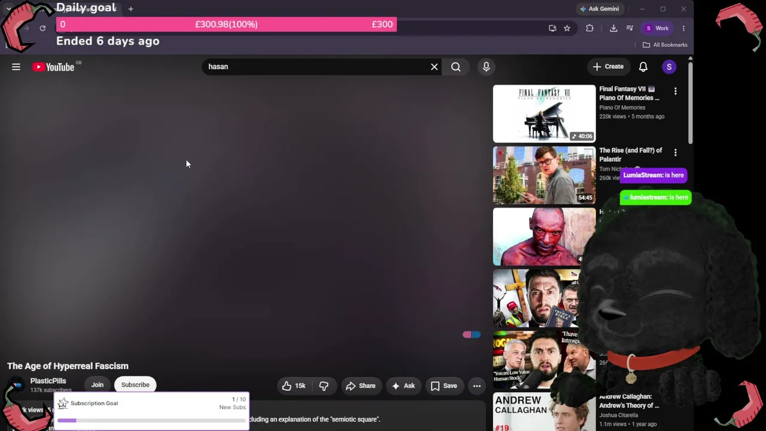The width and height of the screenshot is (766, 431).
Task: Open the browser extensions puzzle icon
Action: coord(589,28)
